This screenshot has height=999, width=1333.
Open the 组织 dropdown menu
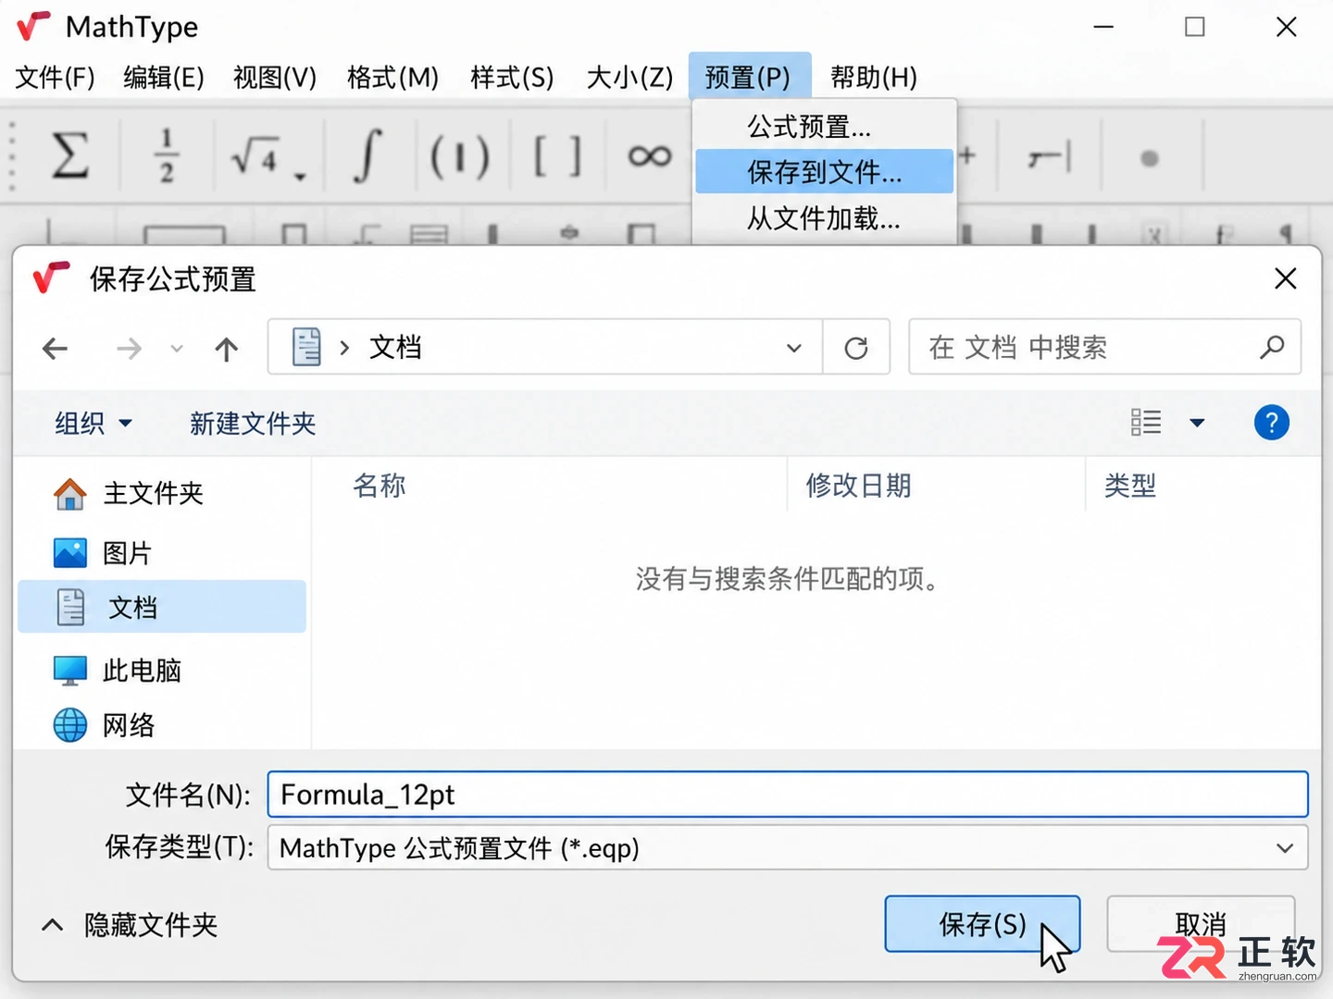click(x=93, y=424)
